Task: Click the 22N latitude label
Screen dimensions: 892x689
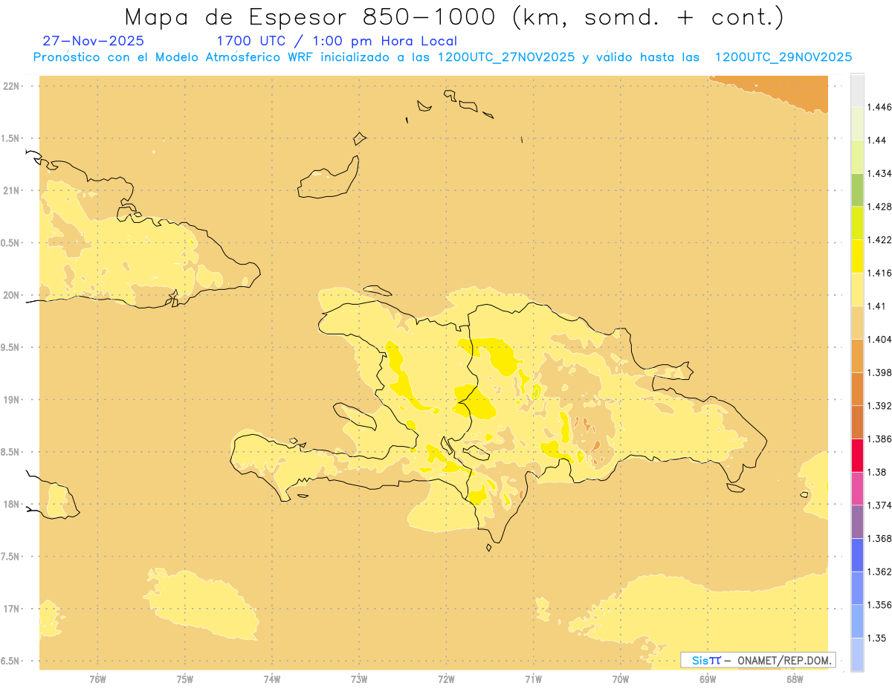Action: click(12, 85)
